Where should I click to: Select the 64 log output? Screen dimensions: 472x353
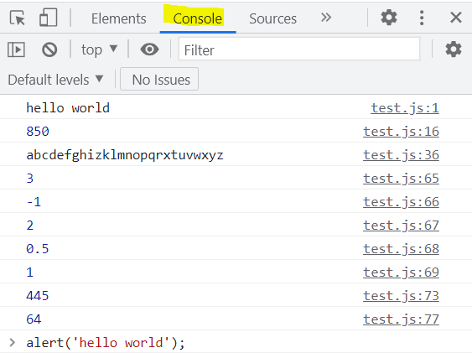pos(34,319)
